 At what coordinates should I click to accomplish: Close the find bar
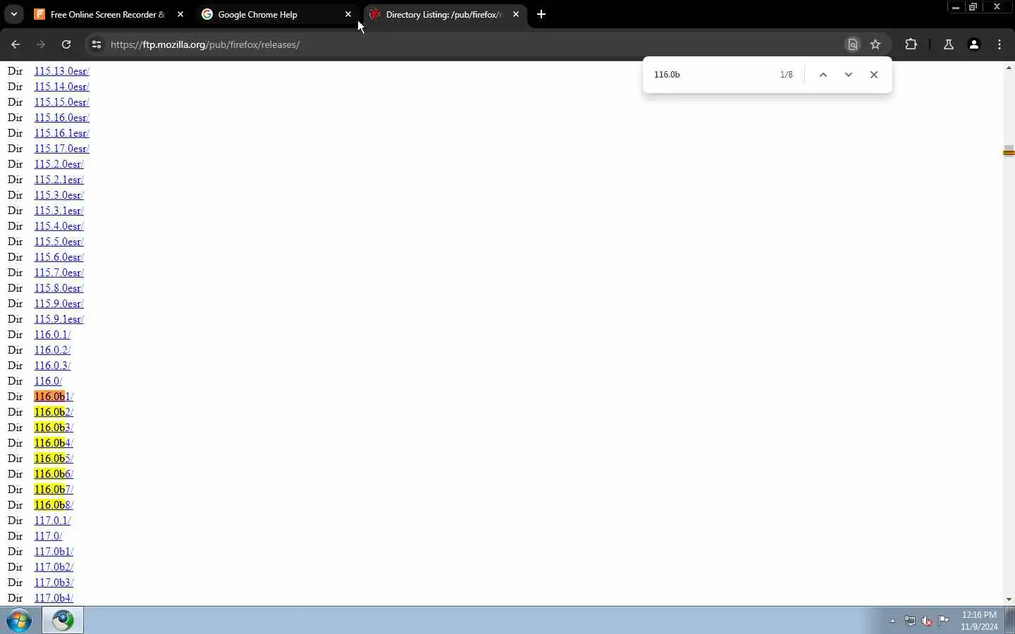click(x=874, y=75)
